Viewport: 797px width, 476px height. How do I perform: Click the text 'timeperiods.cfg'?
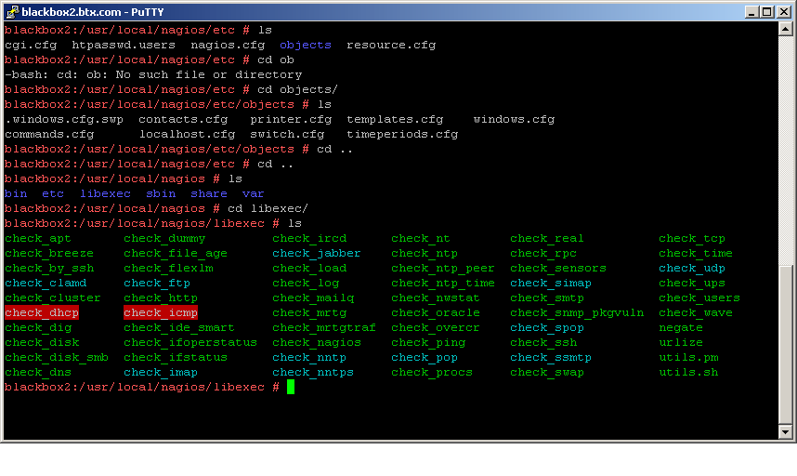pos(402,134)
